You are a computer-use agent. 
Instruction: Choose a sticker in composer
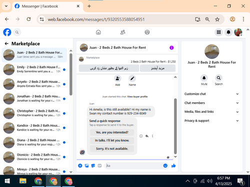93,166
